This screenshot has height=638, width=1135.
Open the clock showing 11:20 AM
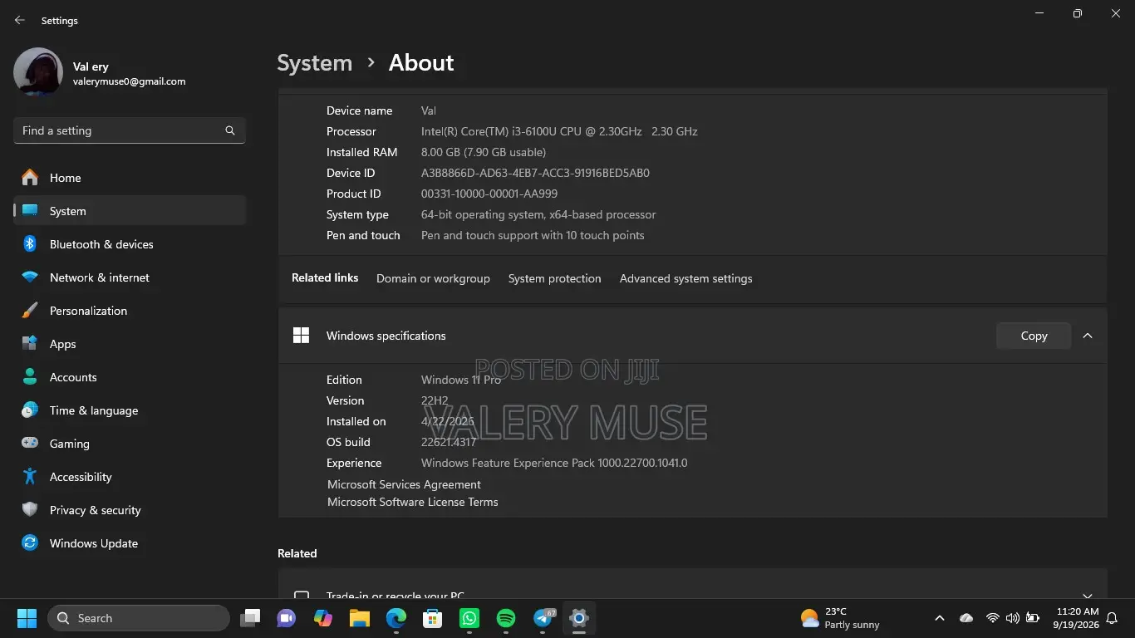coord(1076,618)
